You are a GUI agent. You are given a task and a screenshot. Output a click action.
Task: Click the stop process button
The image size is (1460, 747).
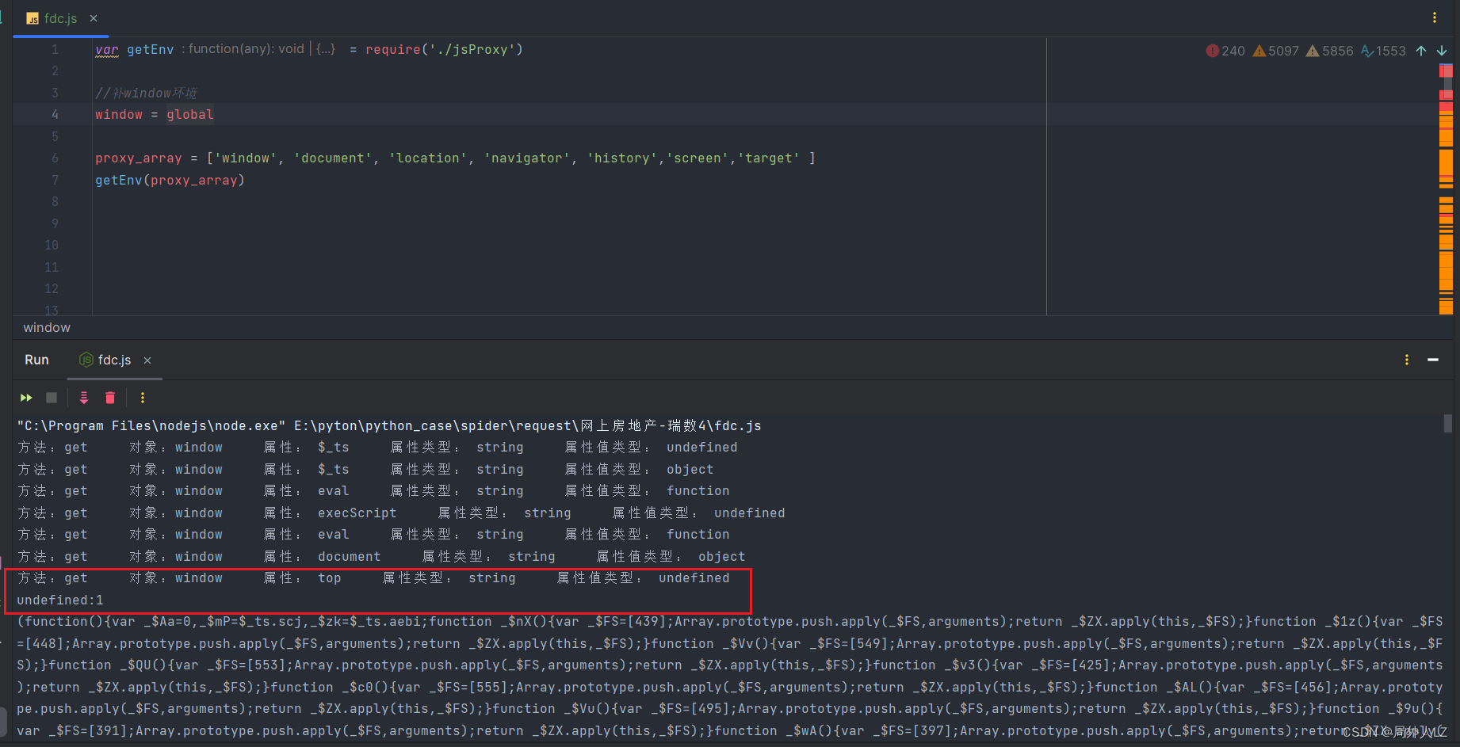click(52, 398)
